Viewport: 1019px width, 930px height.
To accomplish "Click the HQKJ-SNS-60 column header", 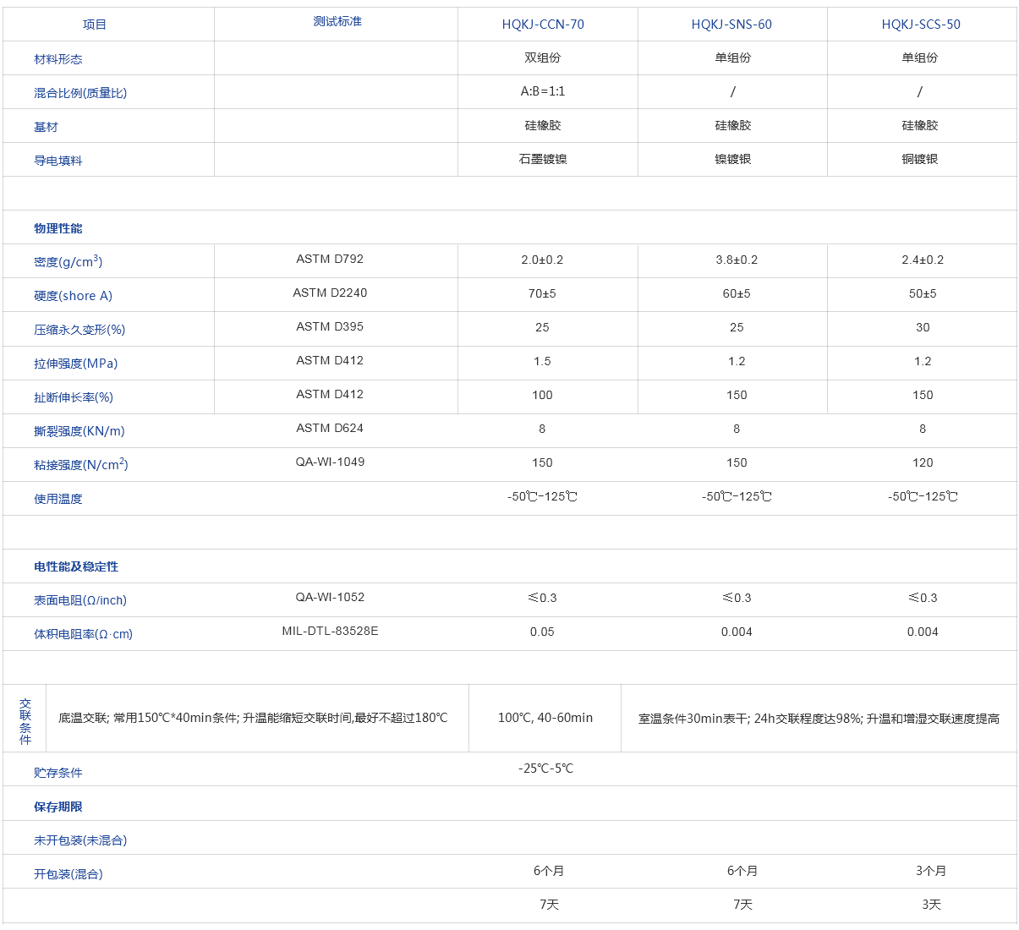I will [x=731, y=25].
